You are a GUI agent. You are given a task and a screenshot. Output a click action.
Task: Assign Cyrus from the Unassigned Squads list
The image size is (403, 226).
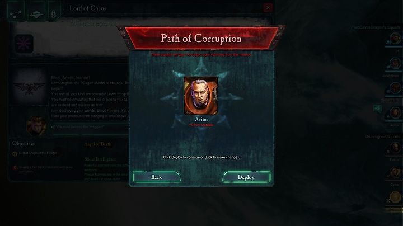395,173
